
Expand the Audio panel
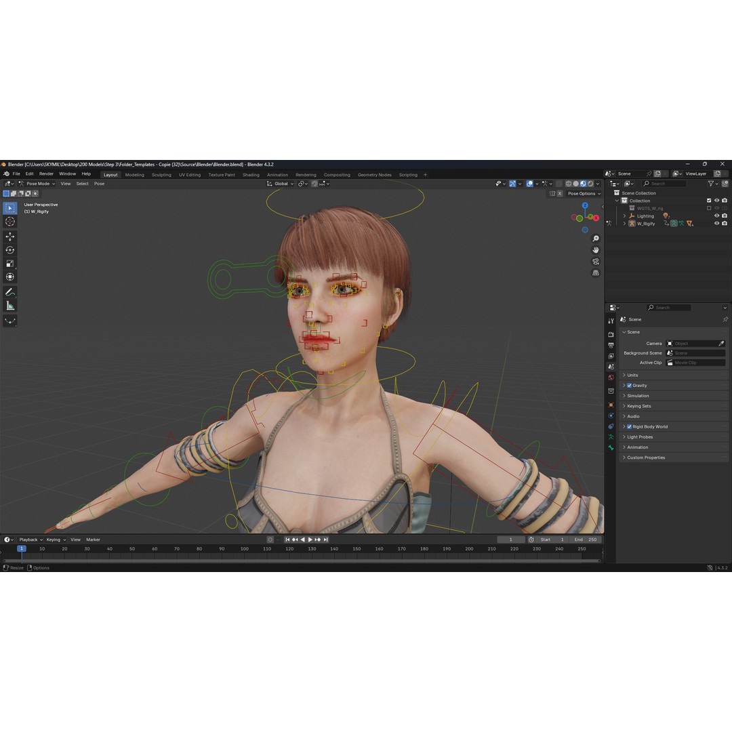coord(672,416)
